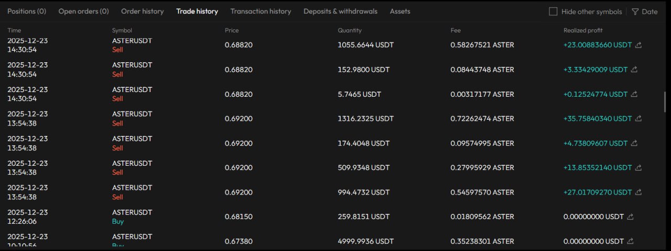Share the +35.75840340 USDT profit row
Screen dimensions: 671x251
click(638, 119)
